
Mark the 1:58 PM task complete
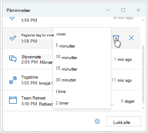click(13, 38)
